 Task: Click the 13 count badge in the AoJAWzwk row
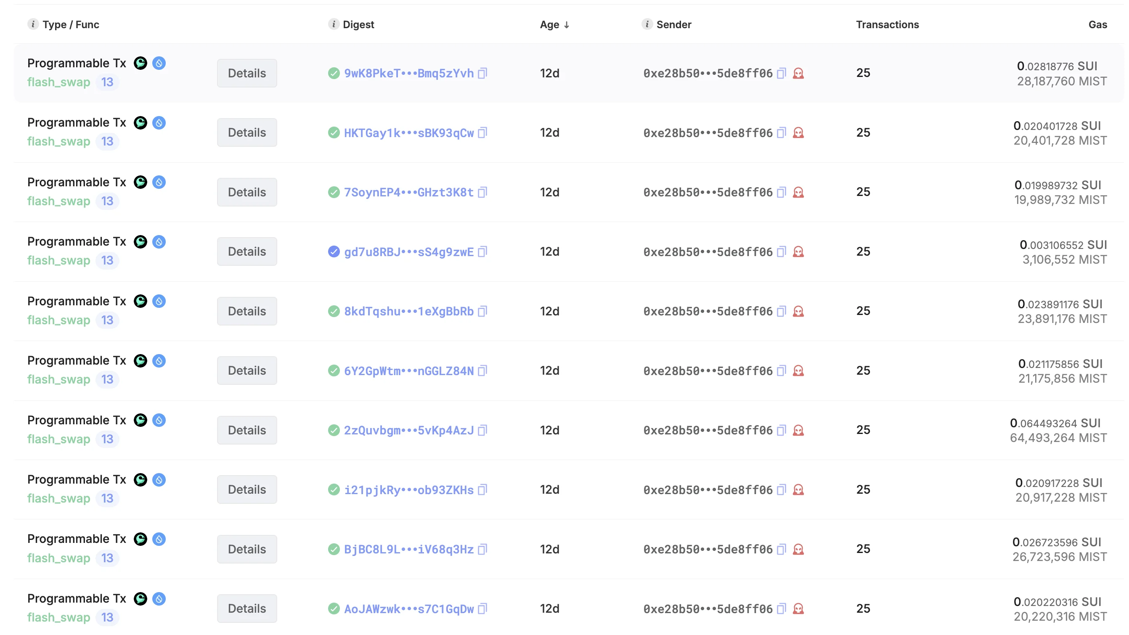pyautogui.click(x=107, y=617)
